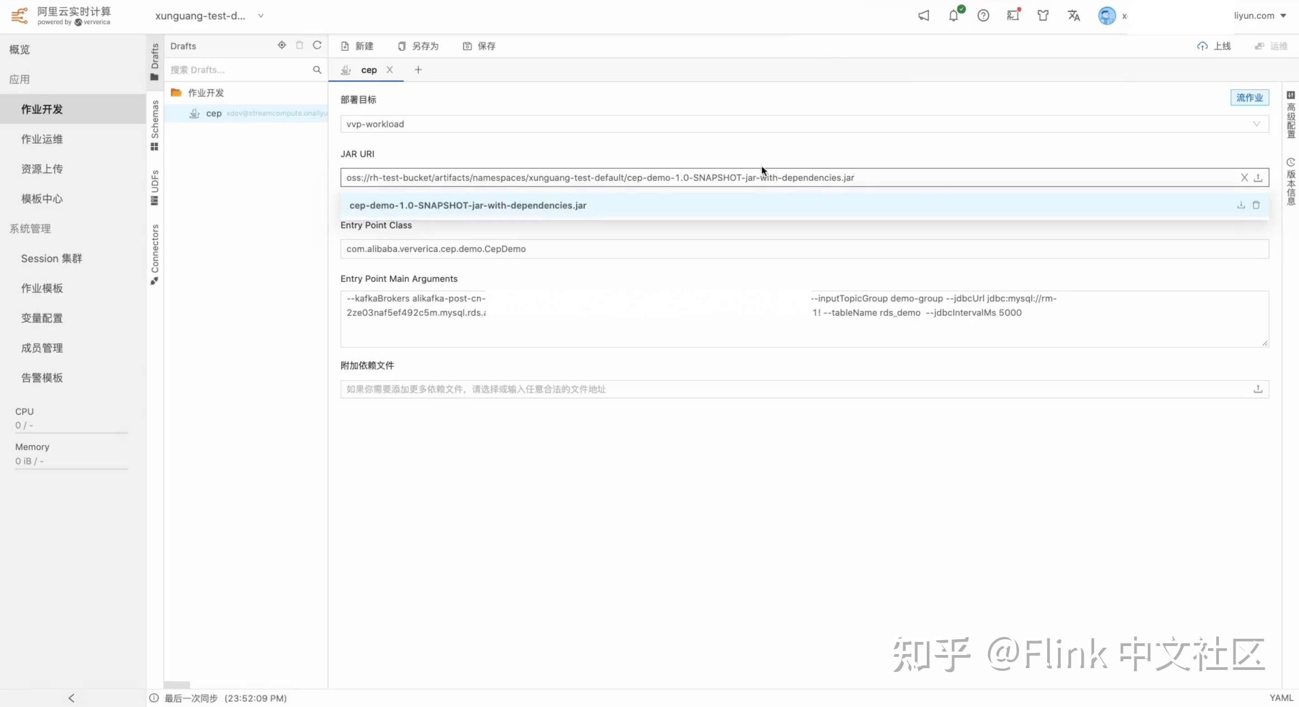Click the Entry Point Class input field
The height and width of the screenshot is (707, 1299).
(804, 249)
